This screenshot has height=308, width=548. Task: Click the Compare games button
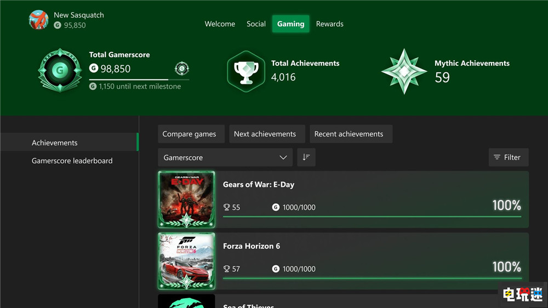[x=191, y=134]
